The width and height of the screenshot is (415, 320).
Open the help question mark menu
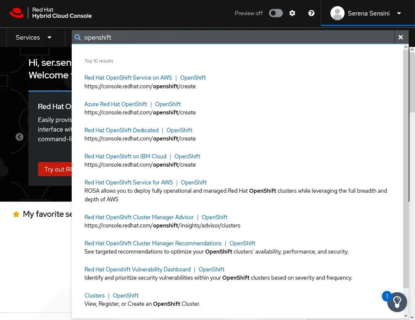click(x=311, y=13)
